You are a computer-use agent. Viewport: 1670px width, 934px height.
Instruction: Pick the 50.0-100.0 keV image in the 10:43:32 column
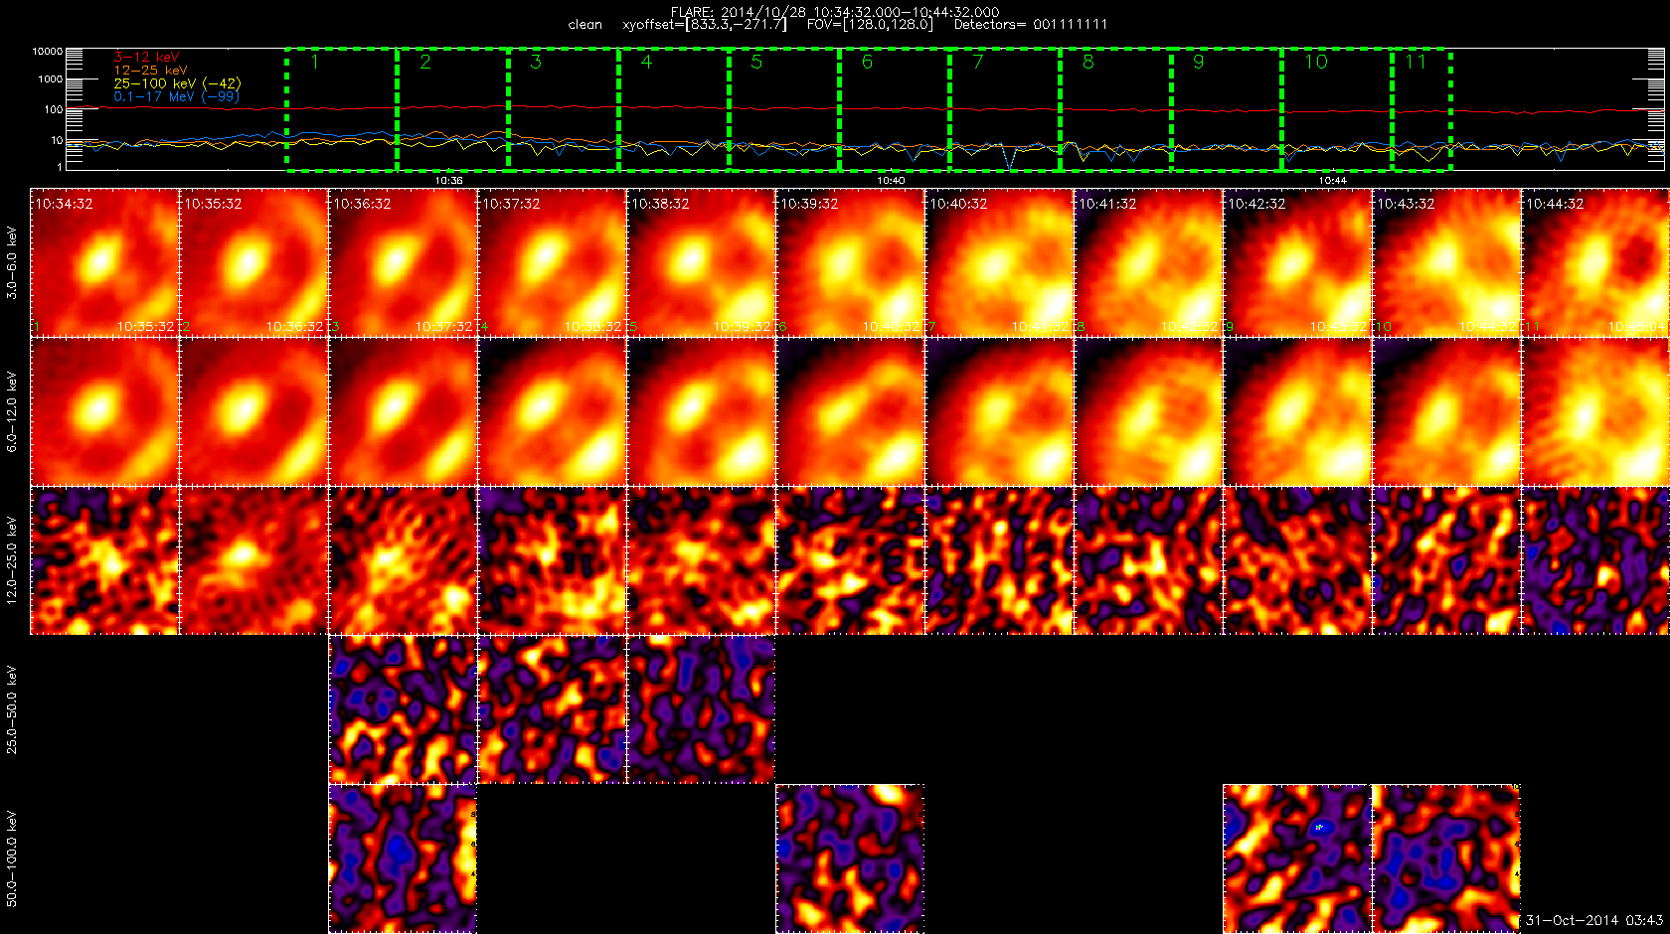(x=1446, y=858)
